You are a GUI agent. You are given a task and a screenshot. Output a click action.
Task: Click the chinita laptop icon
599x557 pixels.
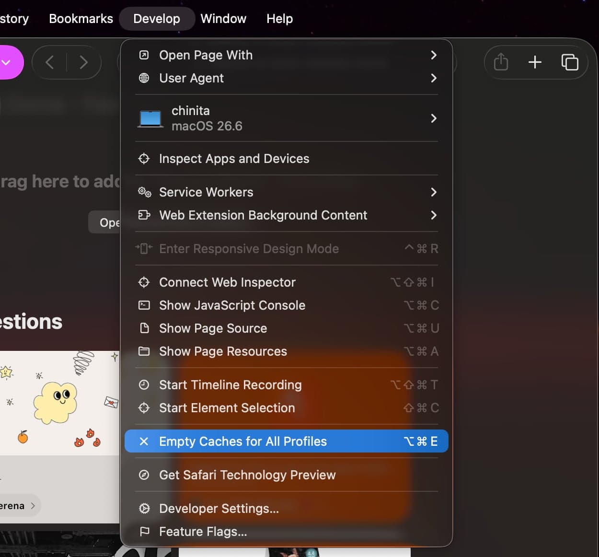pos(150,118)
